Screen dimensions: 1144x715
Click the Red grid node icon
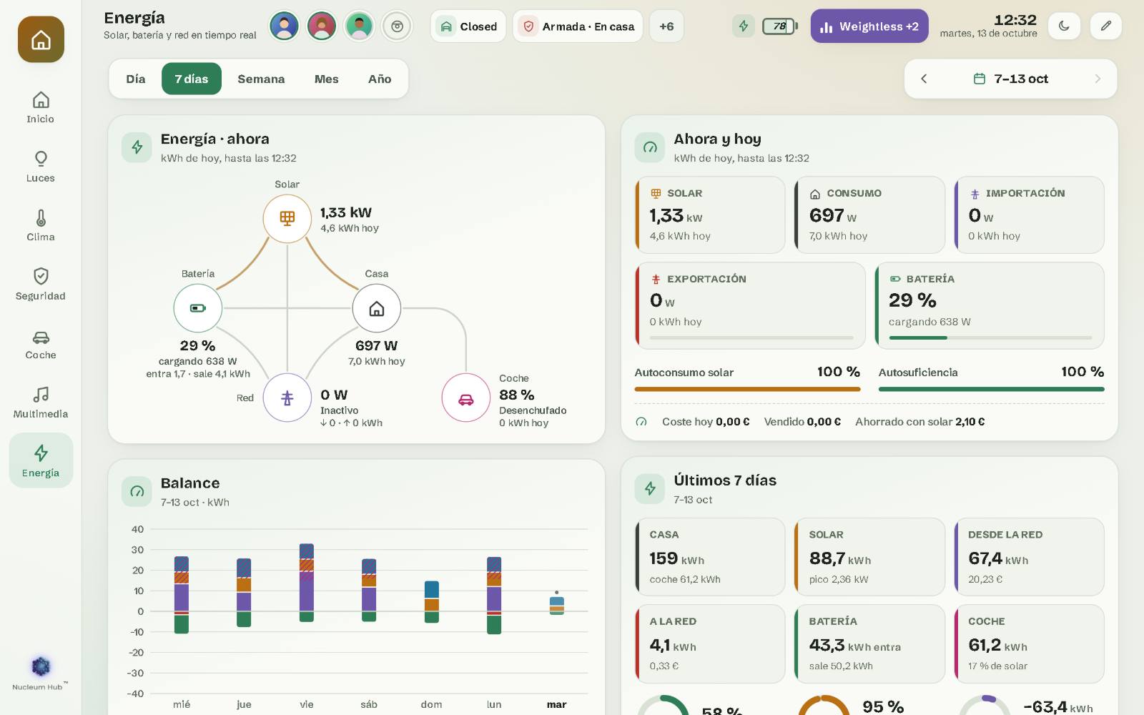click(x=287, y=398)
